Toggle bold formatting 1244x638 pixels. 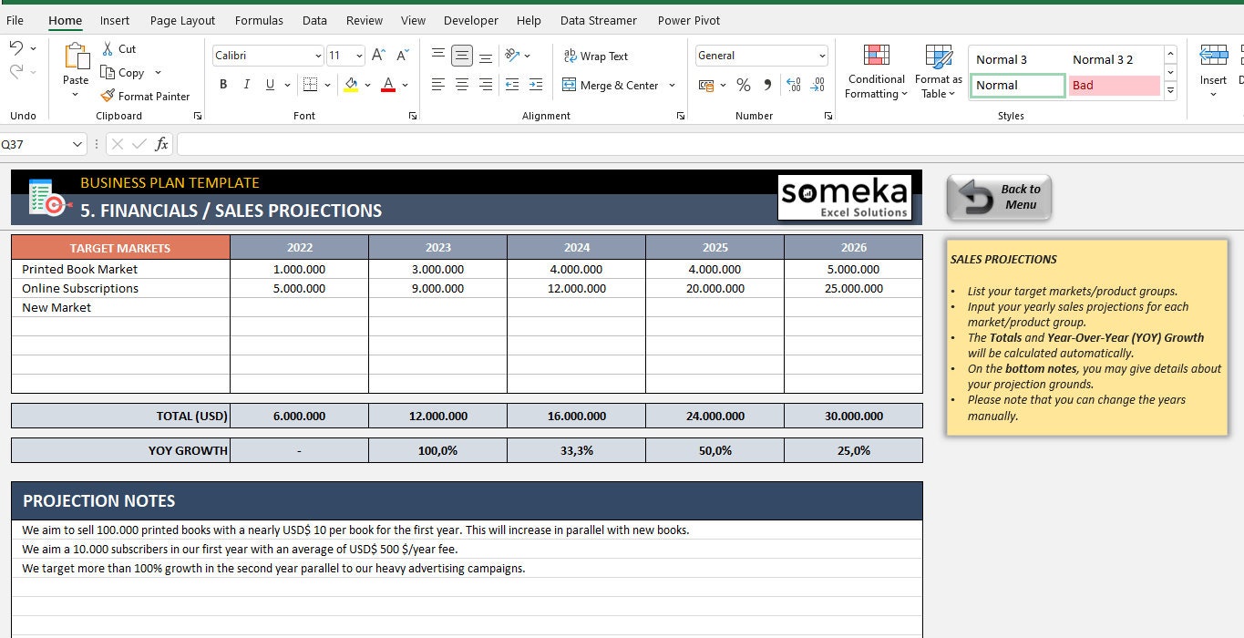coord(222,84)
